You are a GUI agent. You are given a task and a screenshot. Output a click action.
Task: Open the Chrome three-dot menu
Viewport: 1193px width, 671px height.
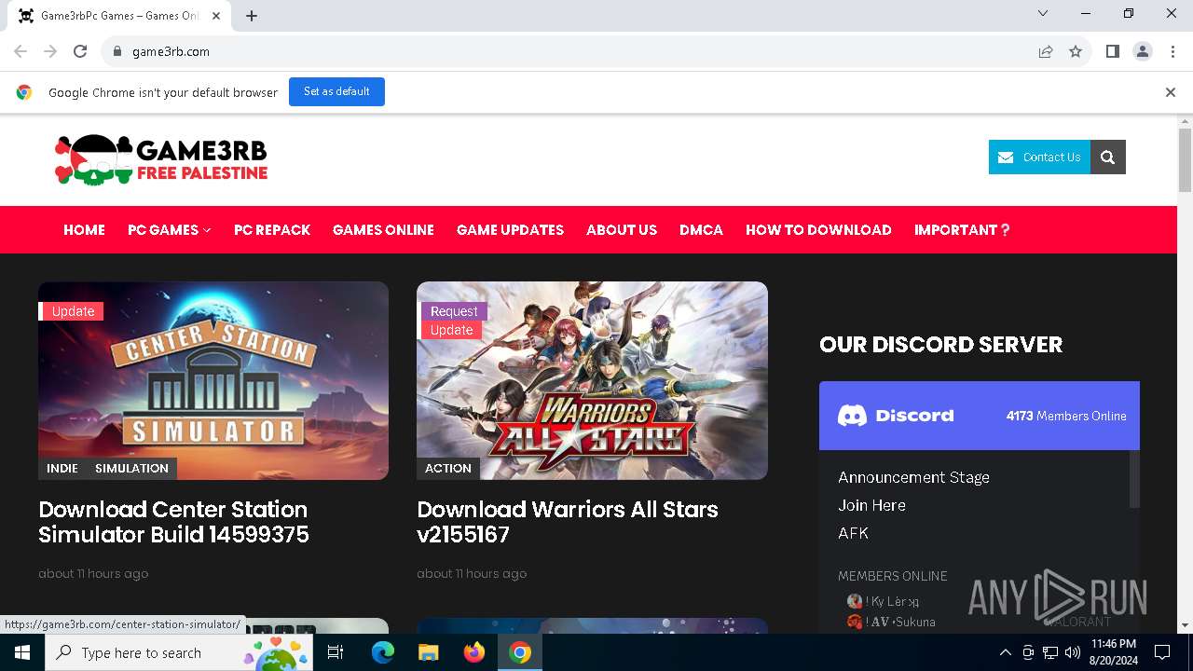click(1172, 51)
